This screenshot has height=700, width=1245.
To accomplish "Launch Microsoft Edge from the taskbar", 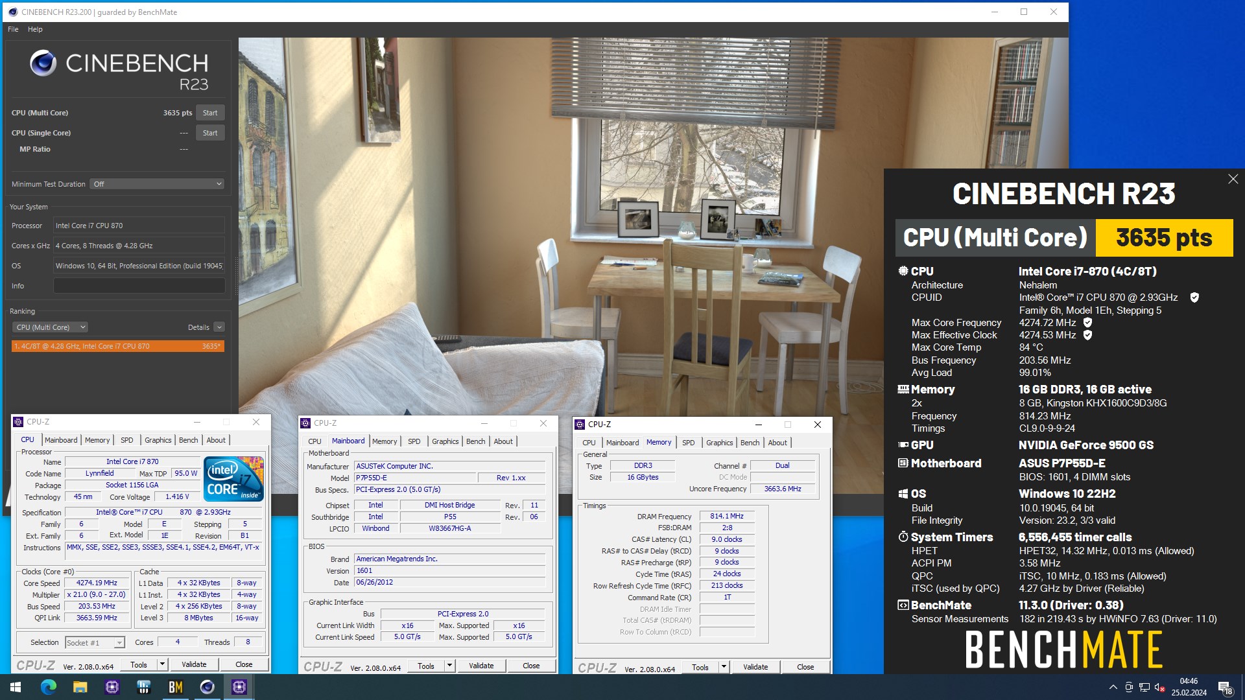I will click(x=49, y=687).
